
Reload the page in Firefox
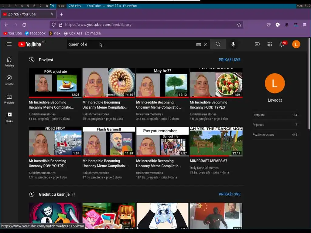click(x=24, y=25)
